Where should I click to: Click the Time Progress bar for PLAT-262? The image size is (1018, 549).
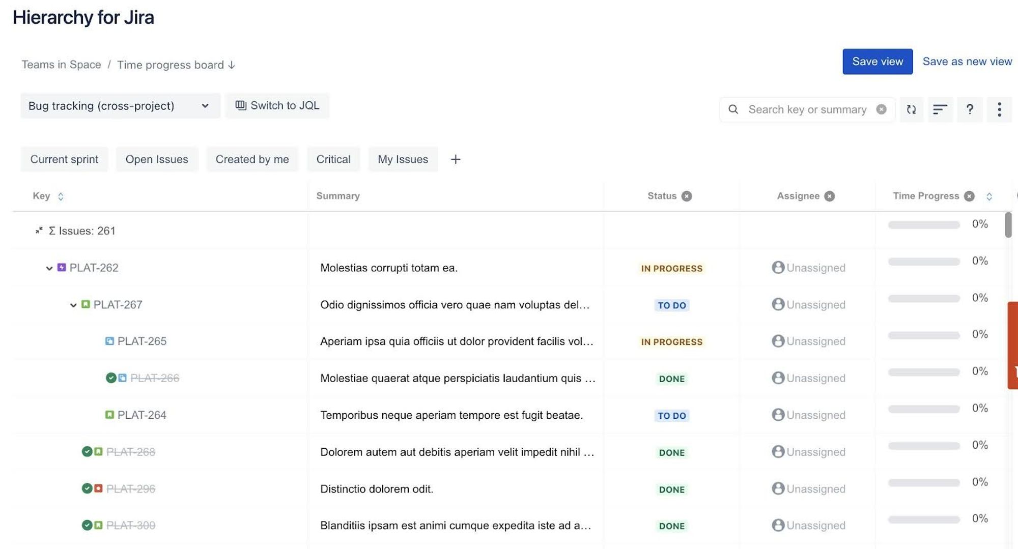(924, 262)
